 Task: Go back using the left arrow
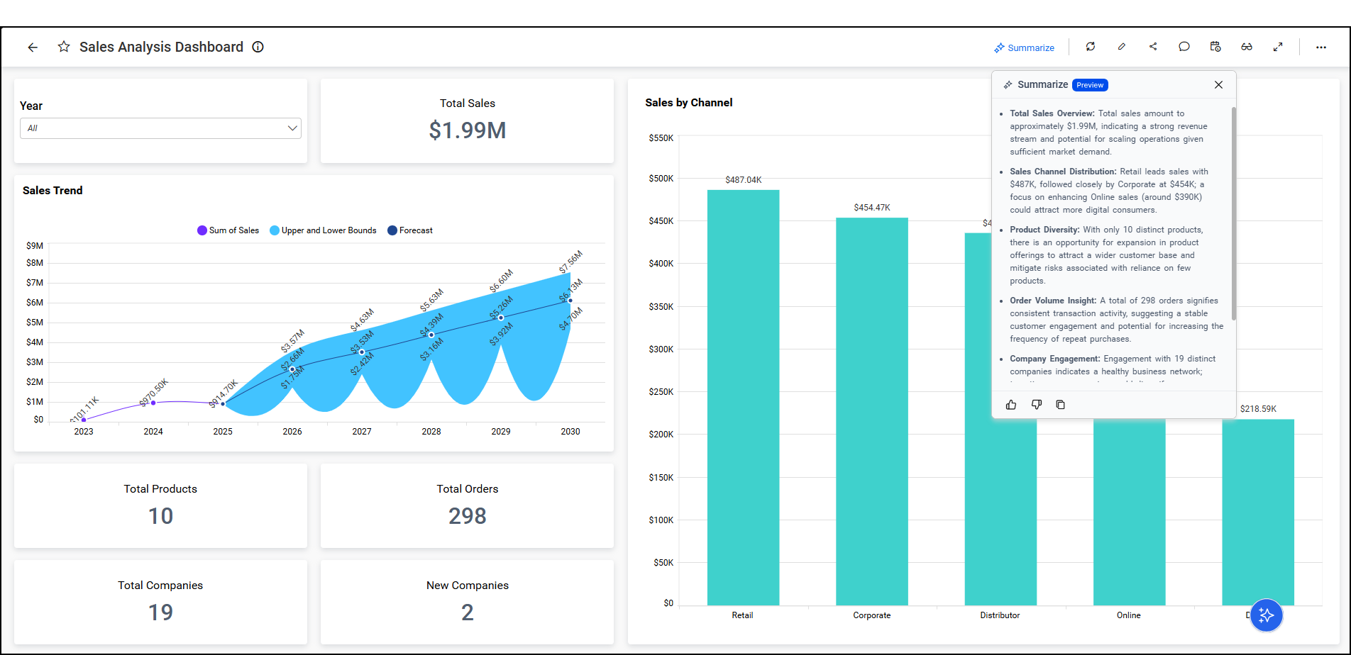click(33, 47)
